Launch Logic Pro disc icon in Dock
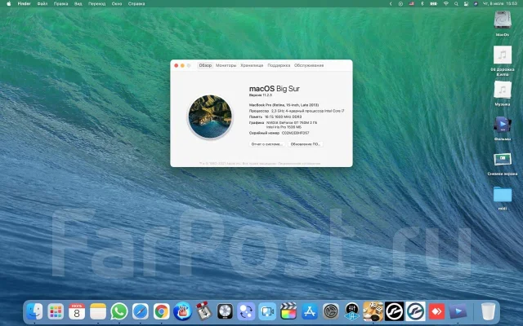Image resolution: width=523 pixels, height=326 pixels. tap(225, 311)
